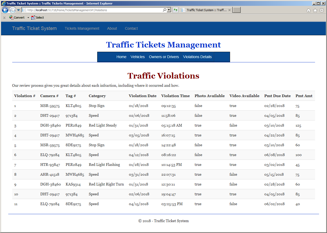Click the Traffic Ticket System brand link
The image size is (327, 233).
click(35, 28)
